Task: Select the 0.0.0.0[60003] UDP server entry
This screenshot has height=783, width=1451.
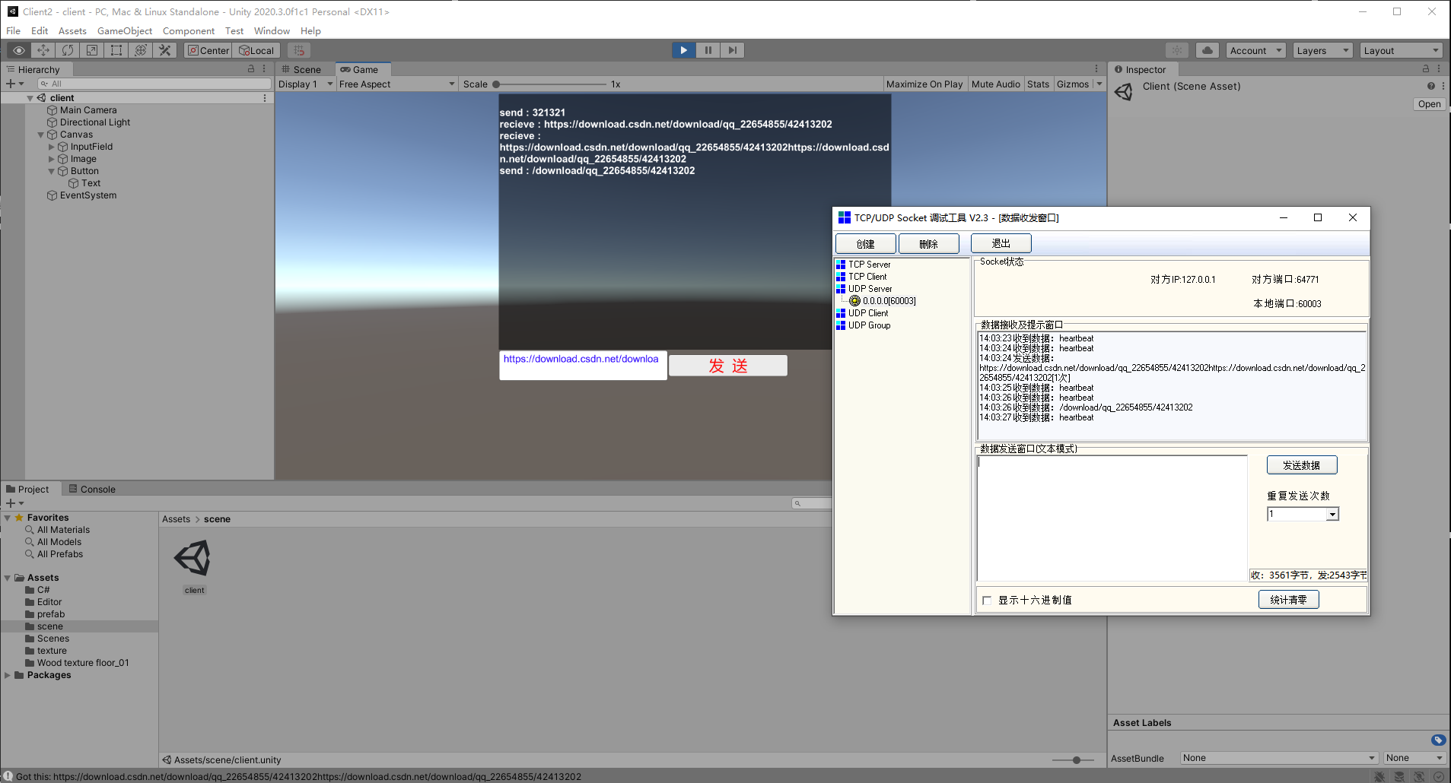Action: pos(889,301)
